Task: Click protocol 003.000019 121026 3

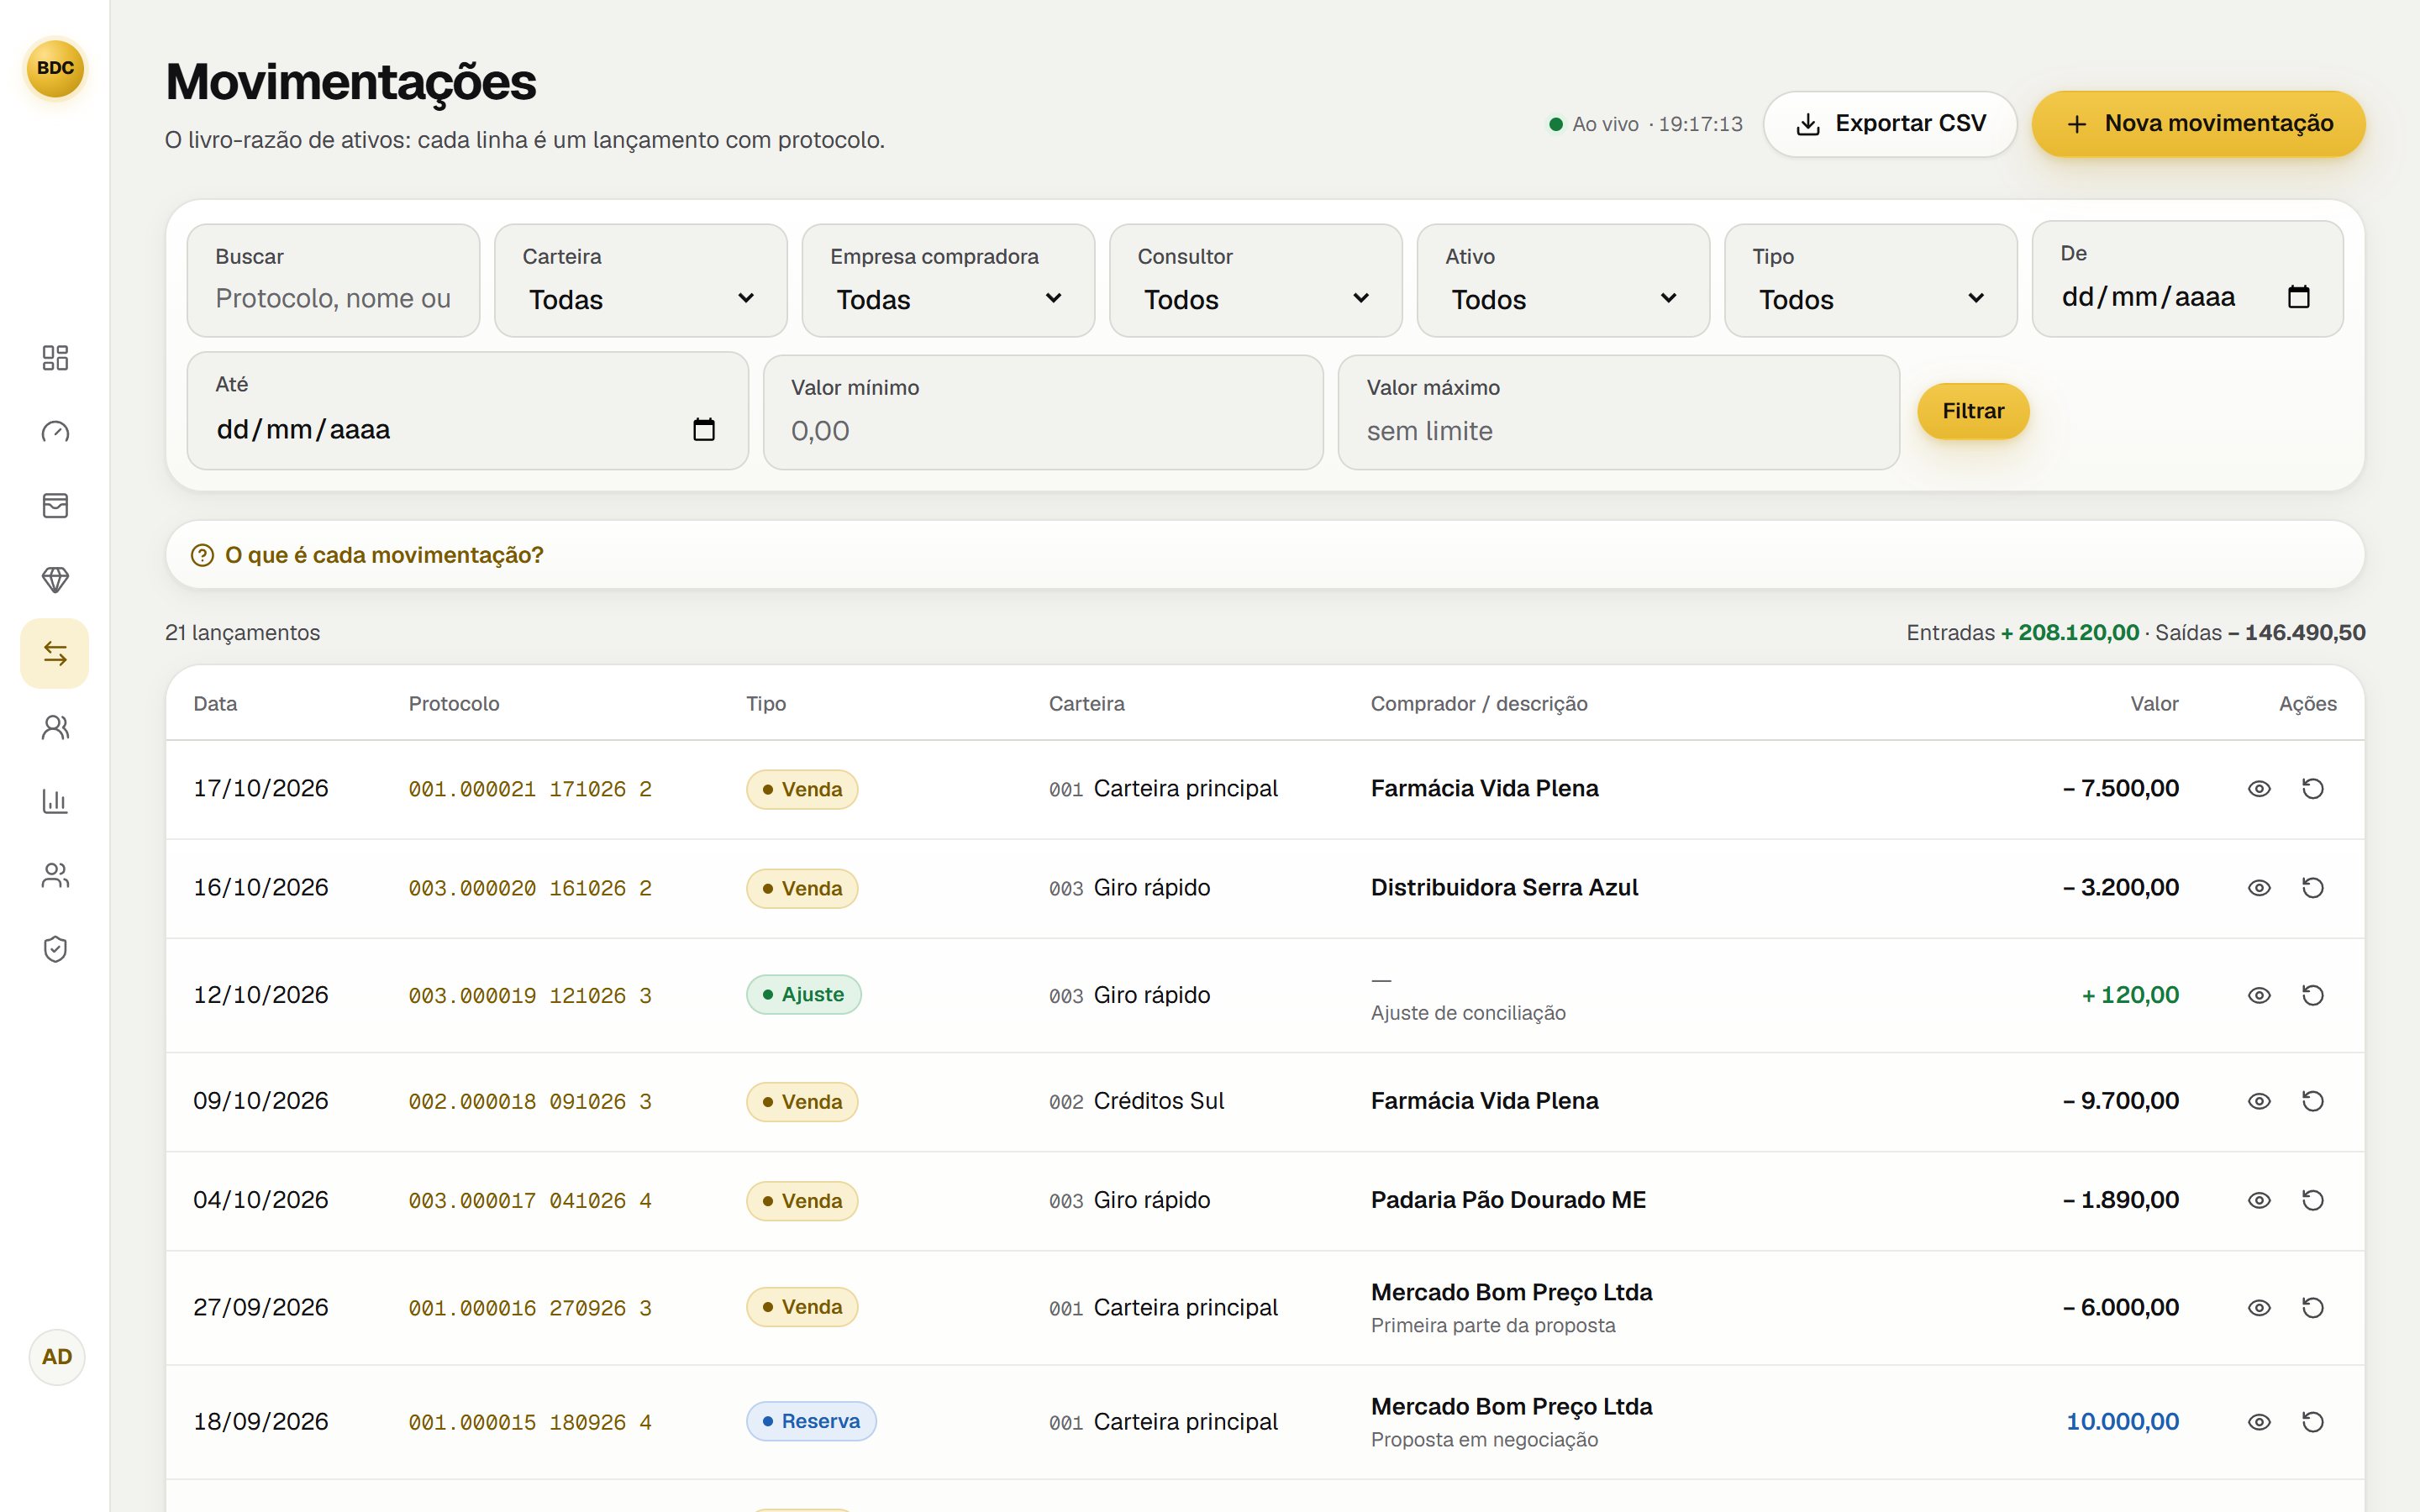Action: click(530, 995)
